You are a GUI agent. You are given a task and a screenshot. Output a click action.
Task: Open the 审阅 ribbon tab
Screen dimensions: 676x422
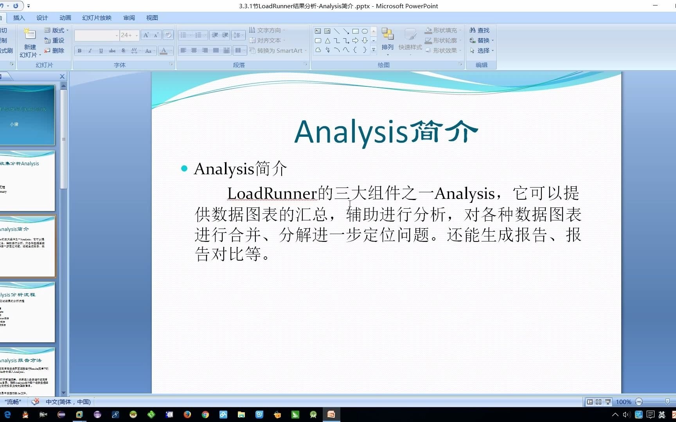click(x=129, y=18)
